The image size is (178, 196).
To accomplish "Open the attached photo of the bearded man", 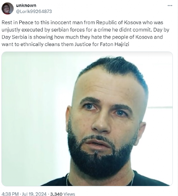I will 87,119.
